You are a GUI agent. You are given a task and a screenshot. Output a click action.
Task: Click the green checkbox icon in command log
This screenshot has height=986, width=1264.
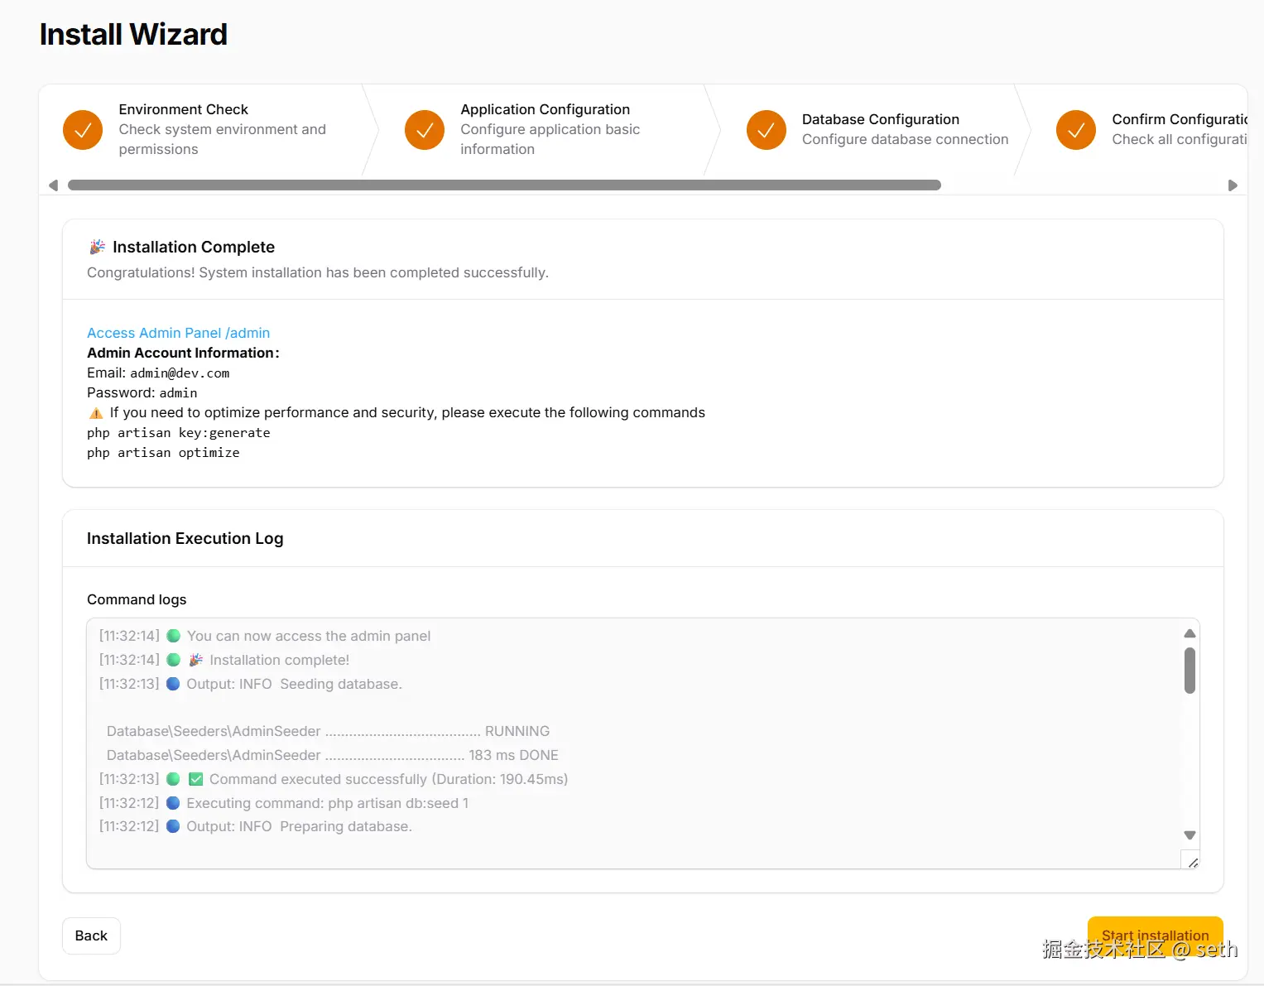coord(196,779)
